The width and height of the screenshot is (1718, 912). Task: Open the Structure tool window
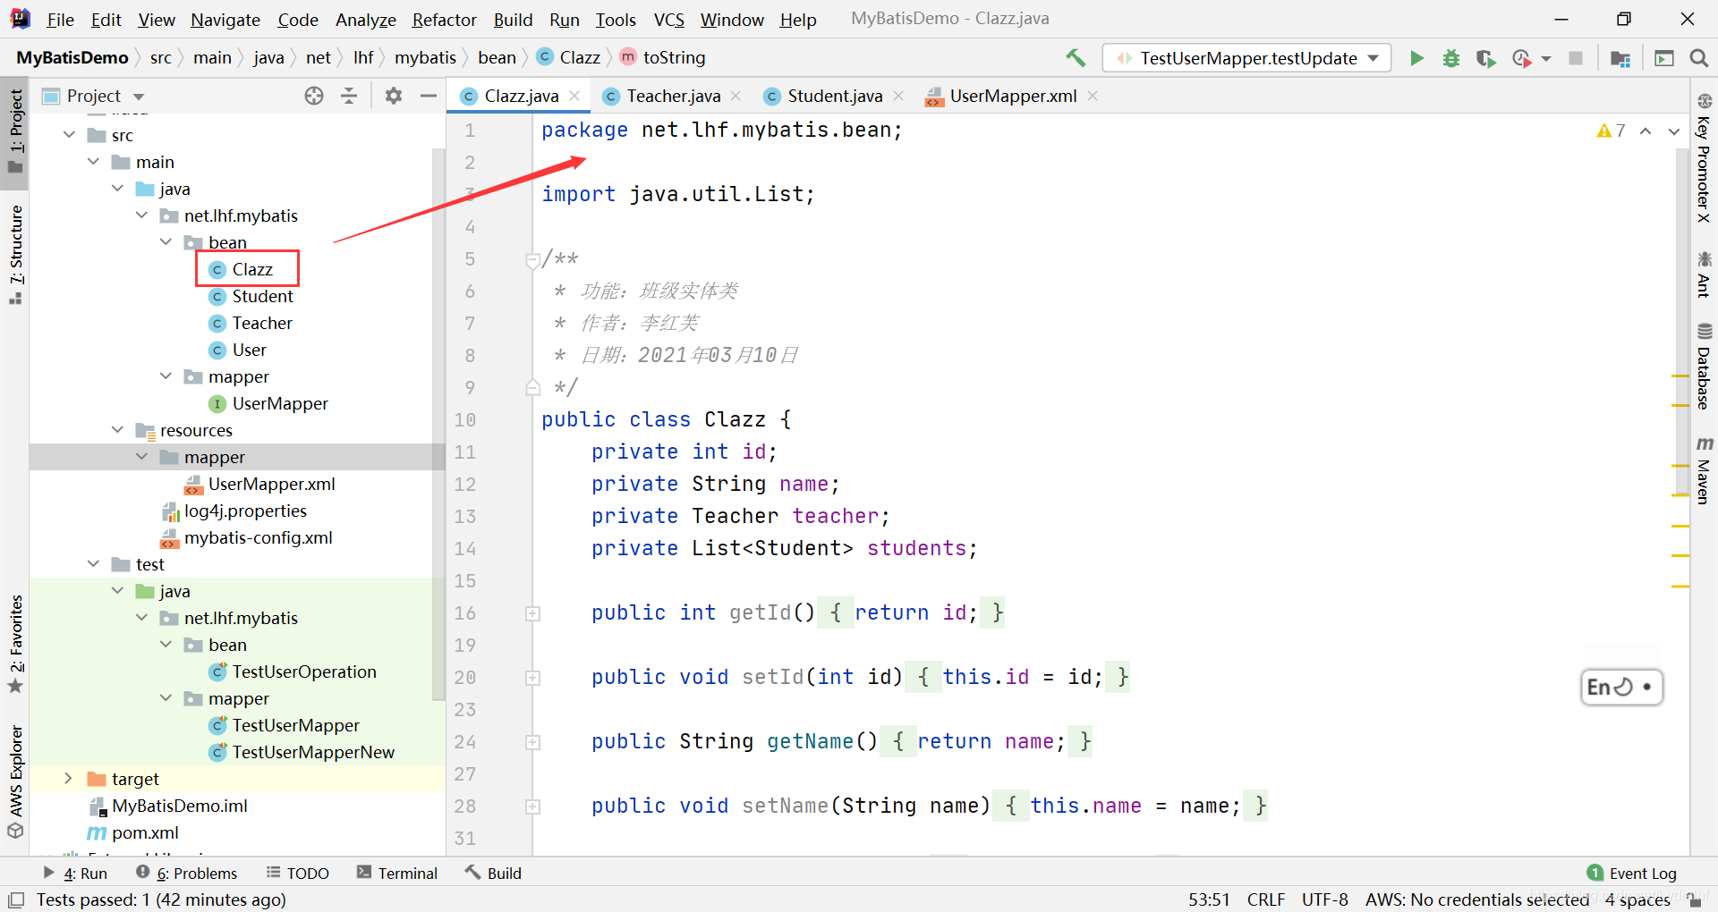(15, 255)
